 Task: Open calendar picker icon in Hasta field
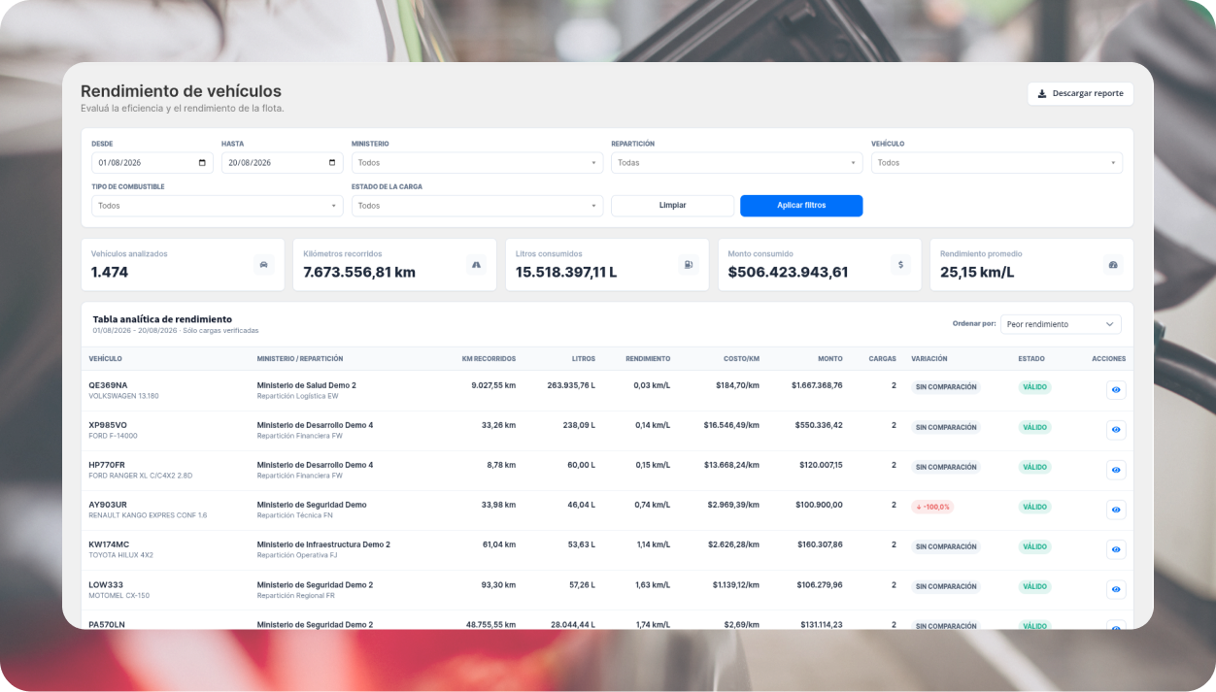(x=332, y=163)
